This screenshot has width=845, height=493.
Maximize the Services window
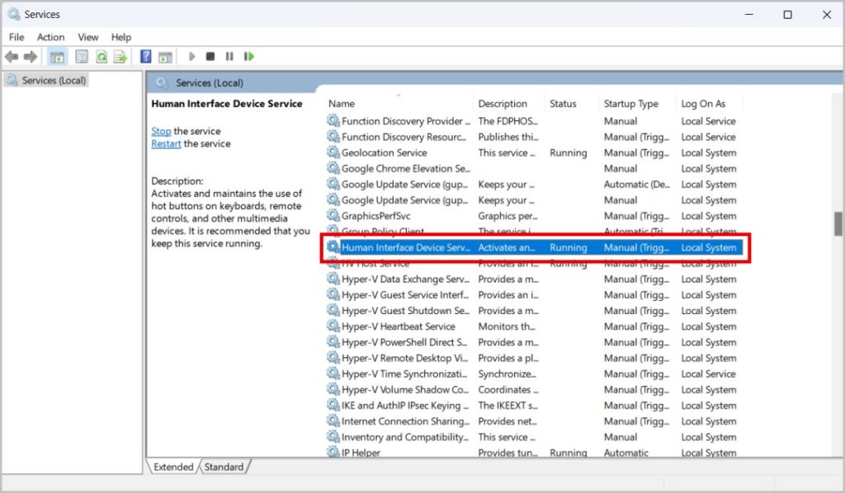coord(787,15)
